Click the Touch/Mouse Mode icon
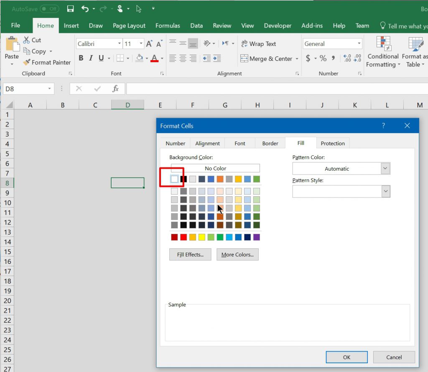428x372 pixels. [x=120, y=9]
